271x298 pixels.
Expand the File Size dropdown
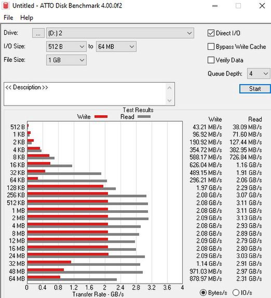point(66,60)
